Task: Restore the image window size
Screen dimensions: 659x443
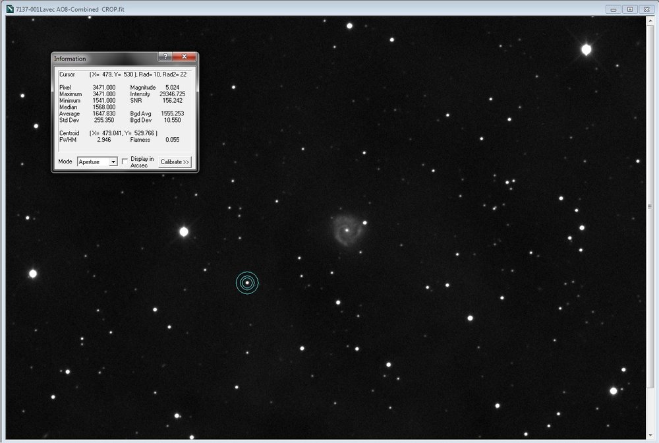Action: 629,9
